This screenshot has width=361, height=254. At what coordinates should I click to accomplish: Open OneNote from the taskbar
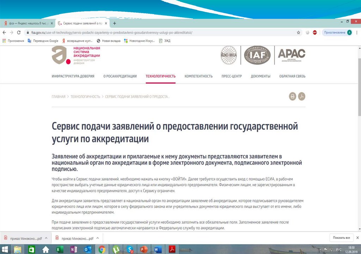point(74,249)
